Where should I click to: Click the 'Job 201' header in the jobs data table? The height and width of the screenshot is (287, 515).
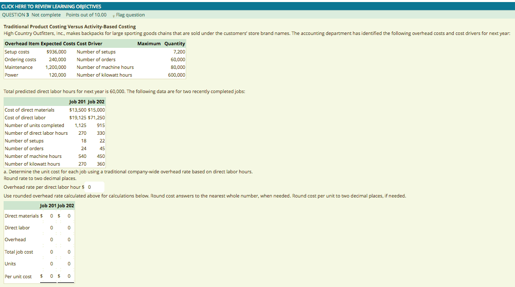click(x=78, y=102)
